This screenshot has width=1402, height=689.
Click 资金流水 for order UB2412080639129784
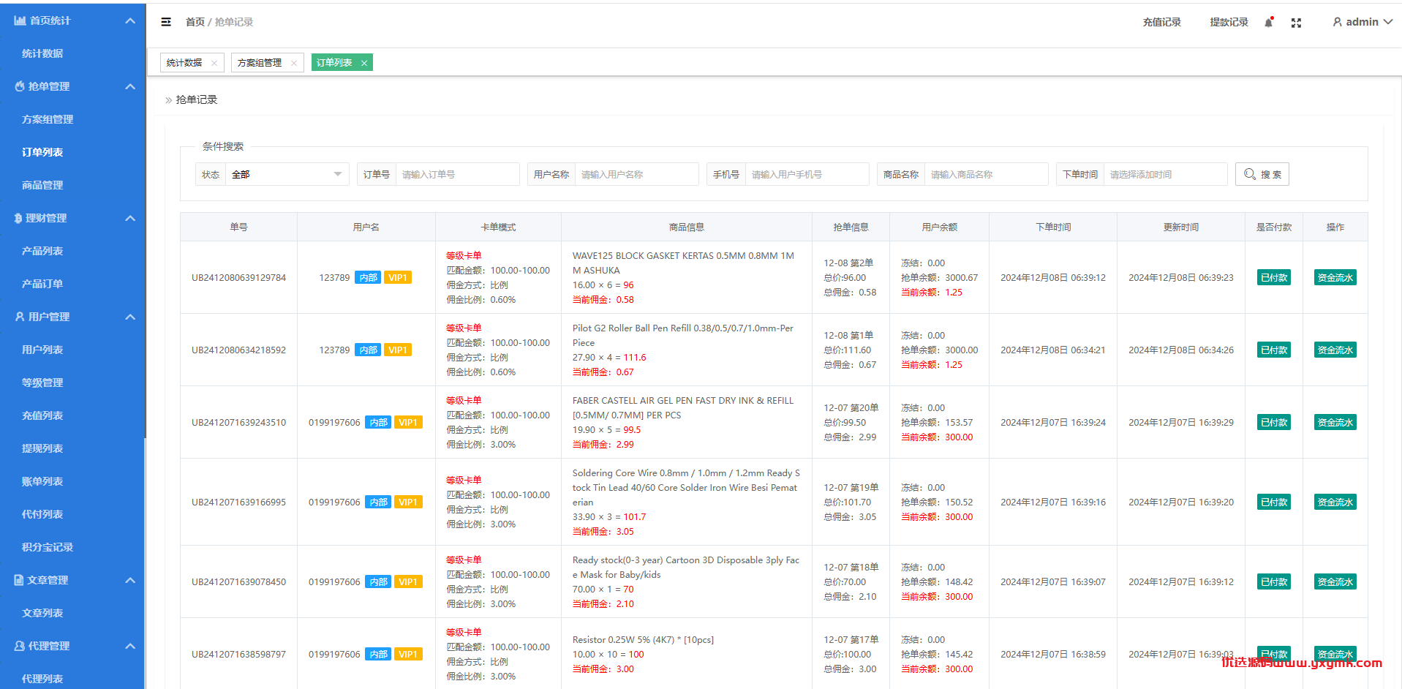pyautogui.click(x=1335, y=277)
